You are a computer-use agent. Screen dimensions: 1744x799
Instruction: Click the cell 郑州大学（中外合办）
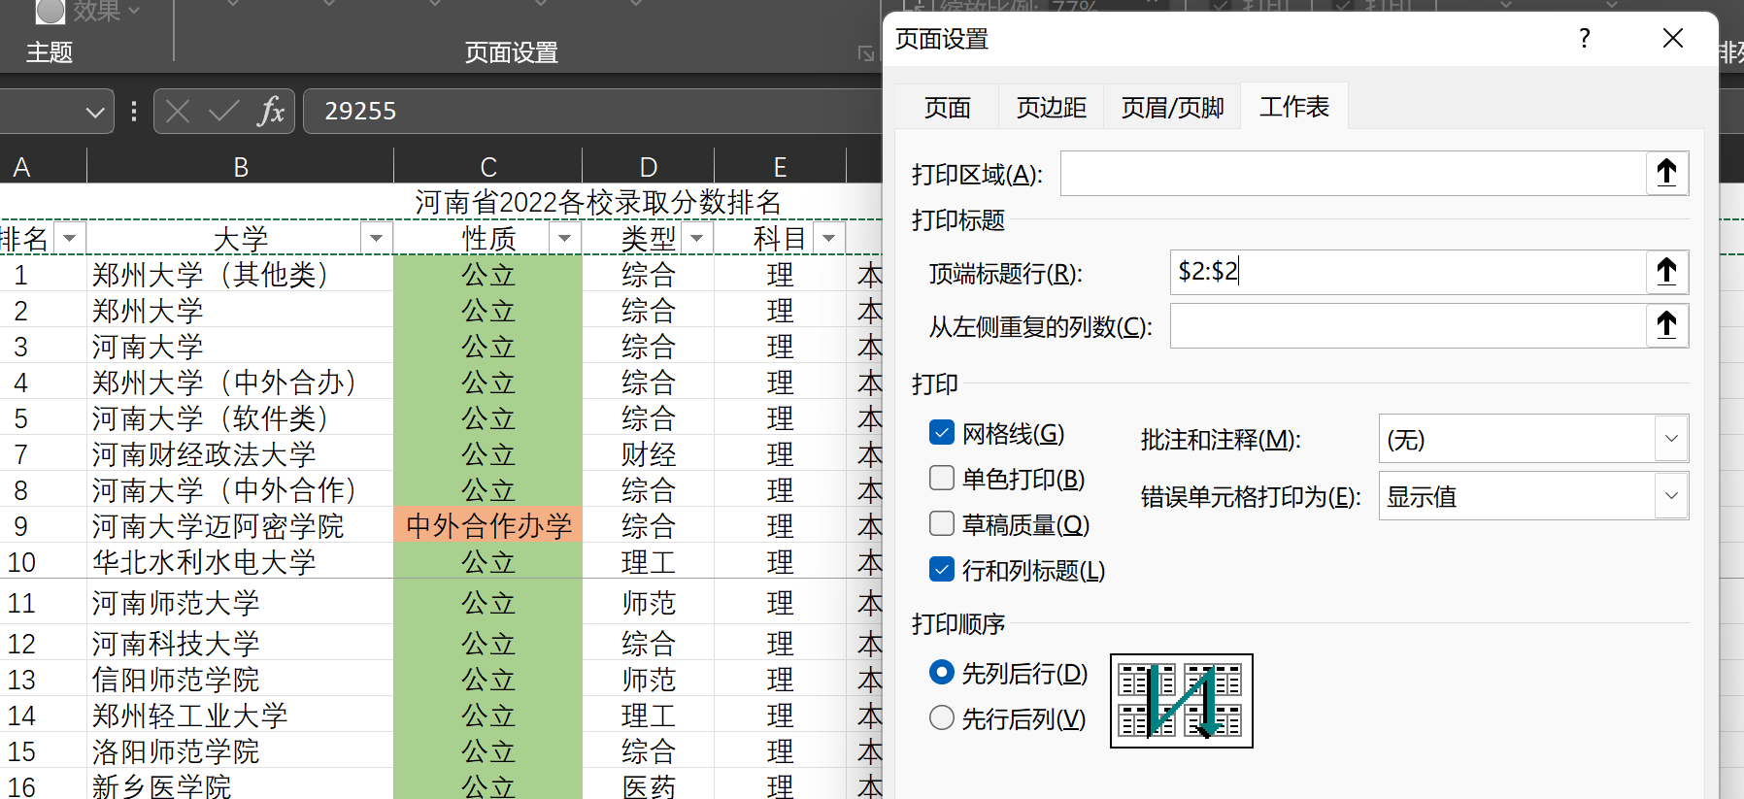click(241, 383)
